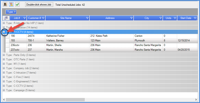
Task: Click customer number 24074 cell
Action: (36, 36)
